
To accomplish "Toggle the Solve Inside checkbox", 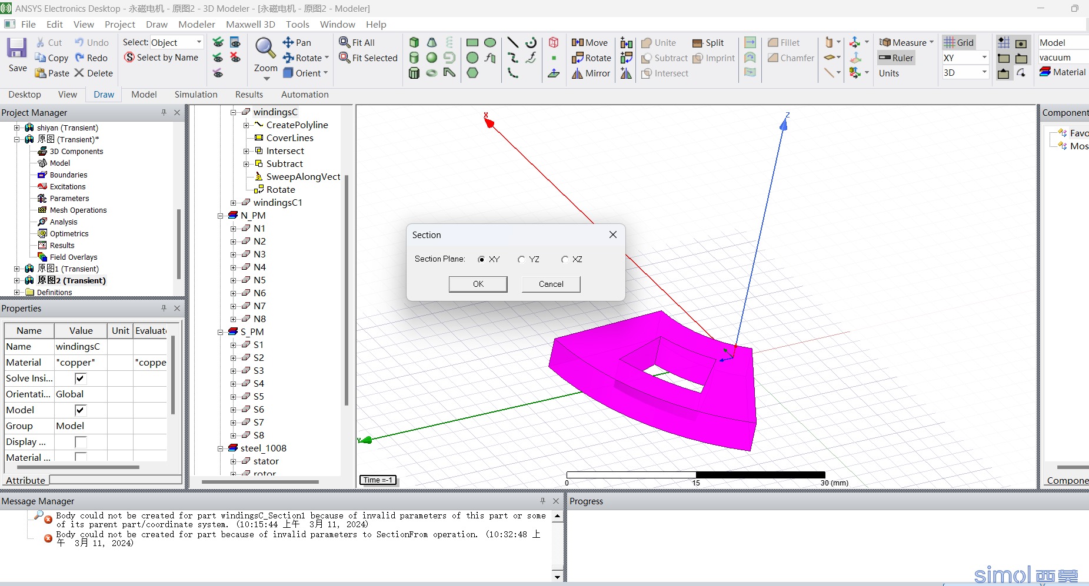I will (81, 378).
